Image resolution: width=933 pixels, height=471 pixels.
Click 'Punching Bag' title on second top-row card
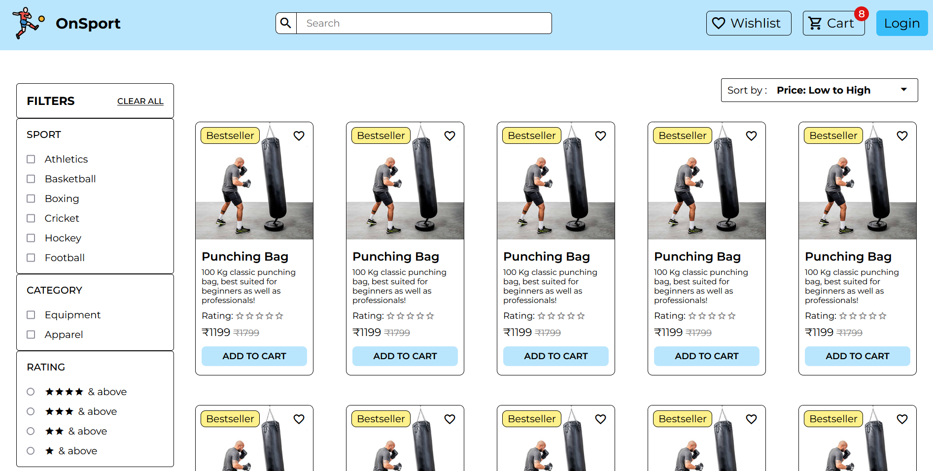pos(396,257)
